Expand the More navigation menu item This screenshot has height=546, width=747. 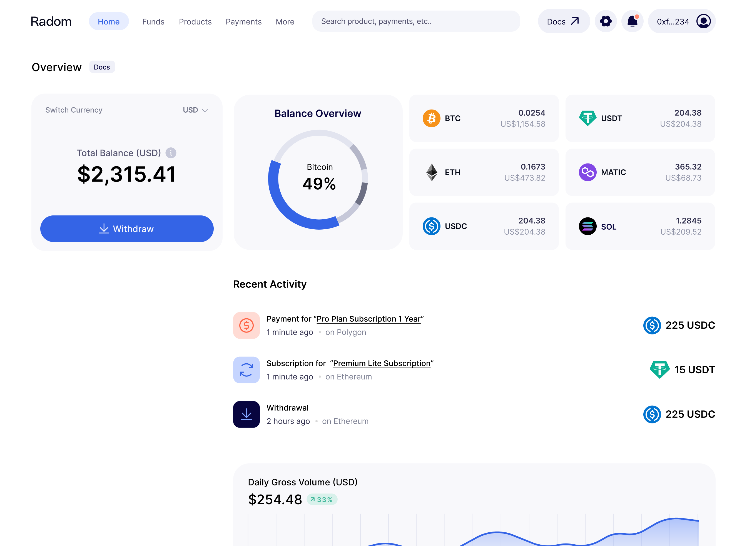pos(284,21)
